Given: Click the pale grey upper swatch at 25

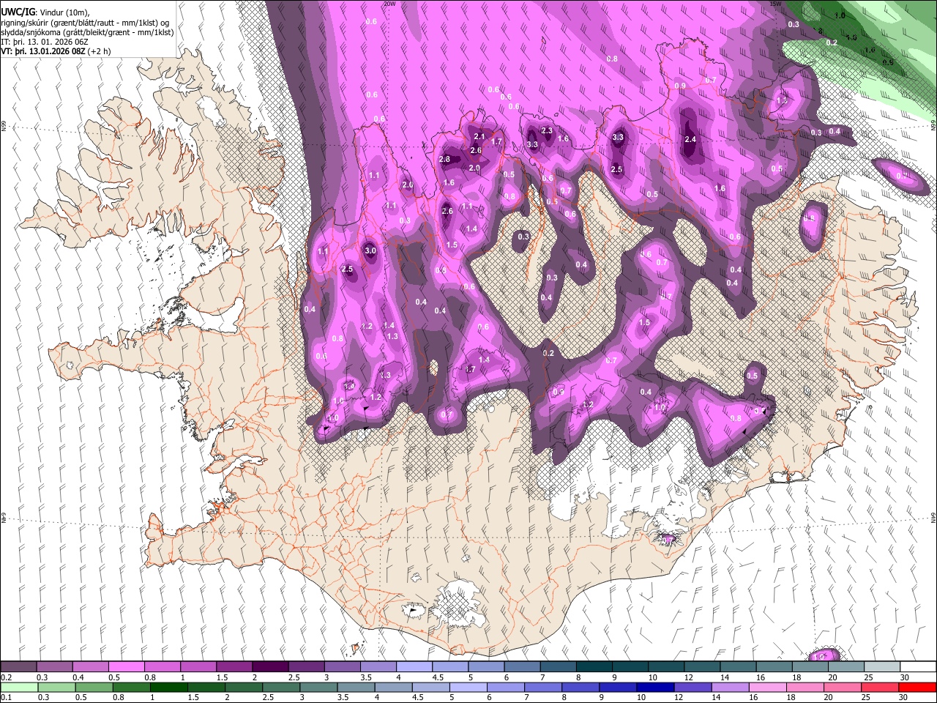Looking at the screenshot, I should tap(882, 667).
